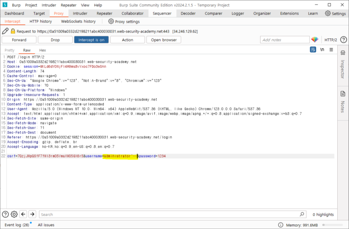Viewport: 349px width, 229px height.
Task: Open the Notes side panel
Action: coord(343,102)
